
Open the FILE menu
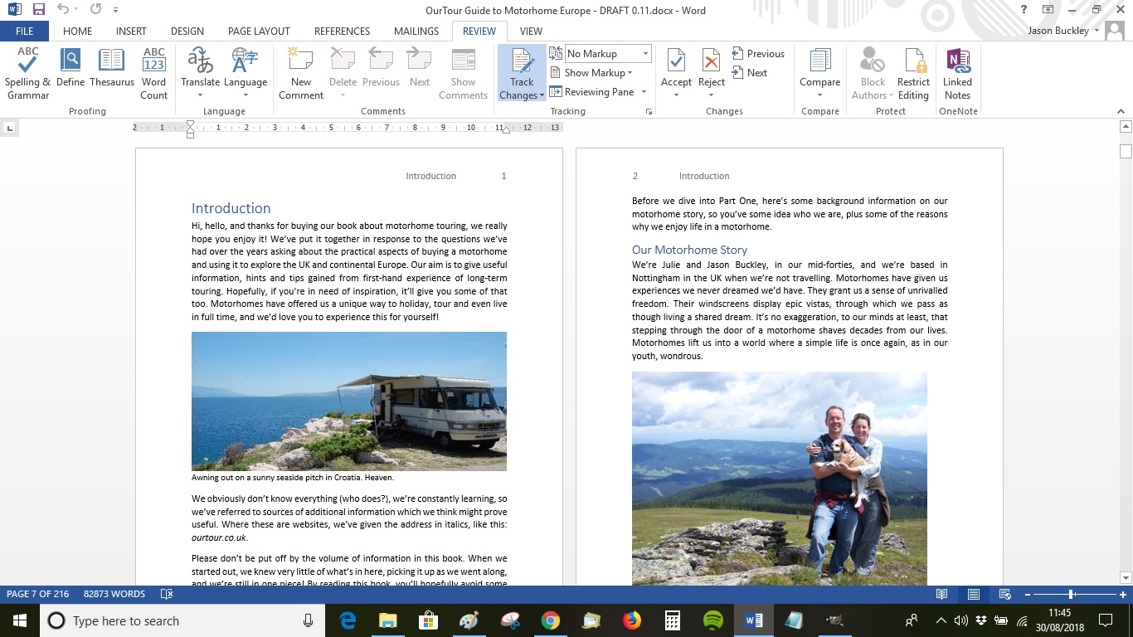(24, 31)
